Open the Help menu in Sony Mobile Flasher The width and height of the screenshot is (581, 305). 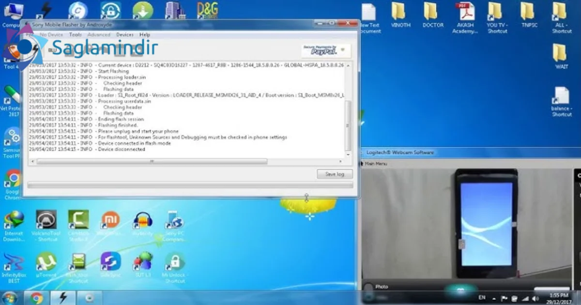coord(145,35)
